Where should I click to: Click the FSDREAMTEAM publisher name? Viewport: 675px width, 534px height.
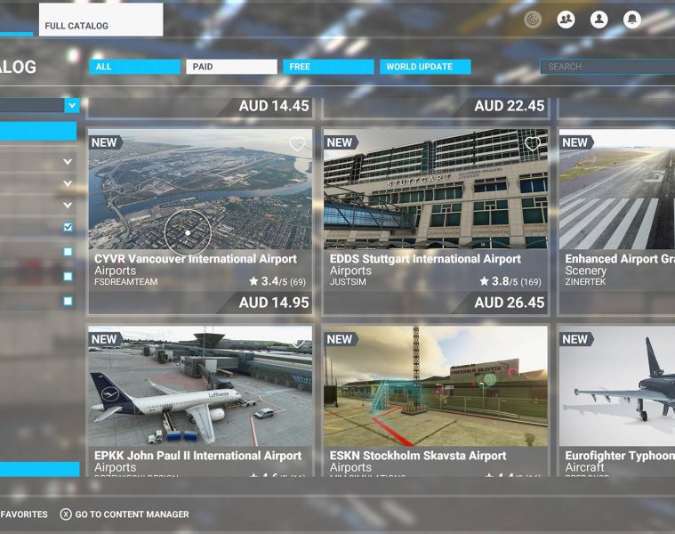click(126, 281)
